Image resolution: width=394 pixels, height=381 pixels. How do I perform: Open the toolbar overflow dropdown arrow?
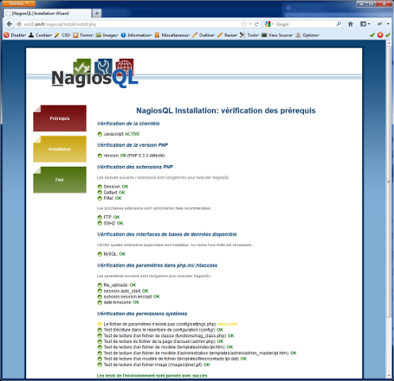388,24
